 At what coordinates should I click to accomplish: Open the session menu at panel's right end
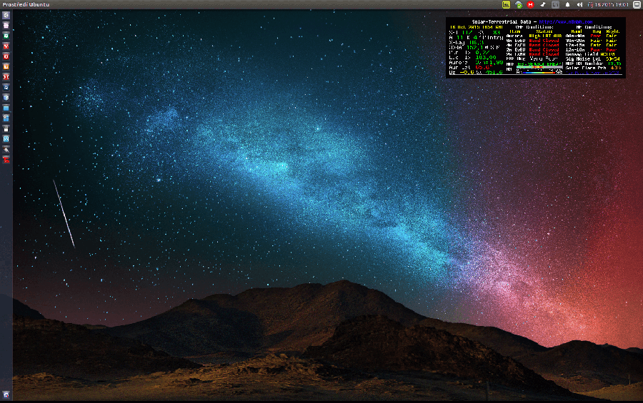click(x=635, y=4)
